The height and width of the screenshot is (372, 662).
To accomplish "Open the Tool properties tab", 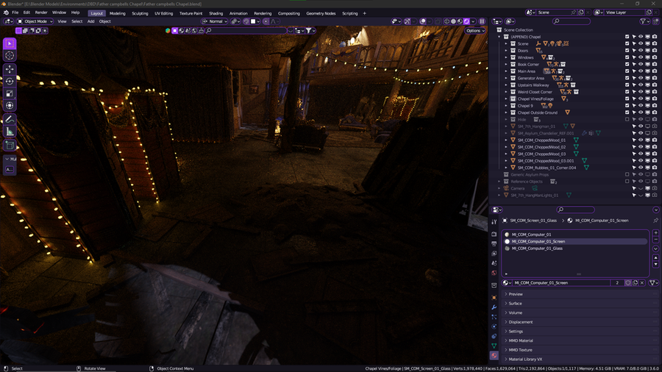I will point(494,221).
